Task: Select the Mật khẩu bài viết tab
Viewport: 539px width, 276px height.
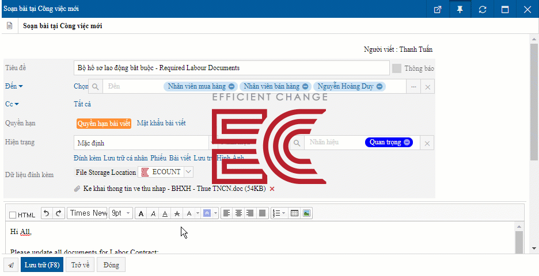Action: (x=161, y=123)
